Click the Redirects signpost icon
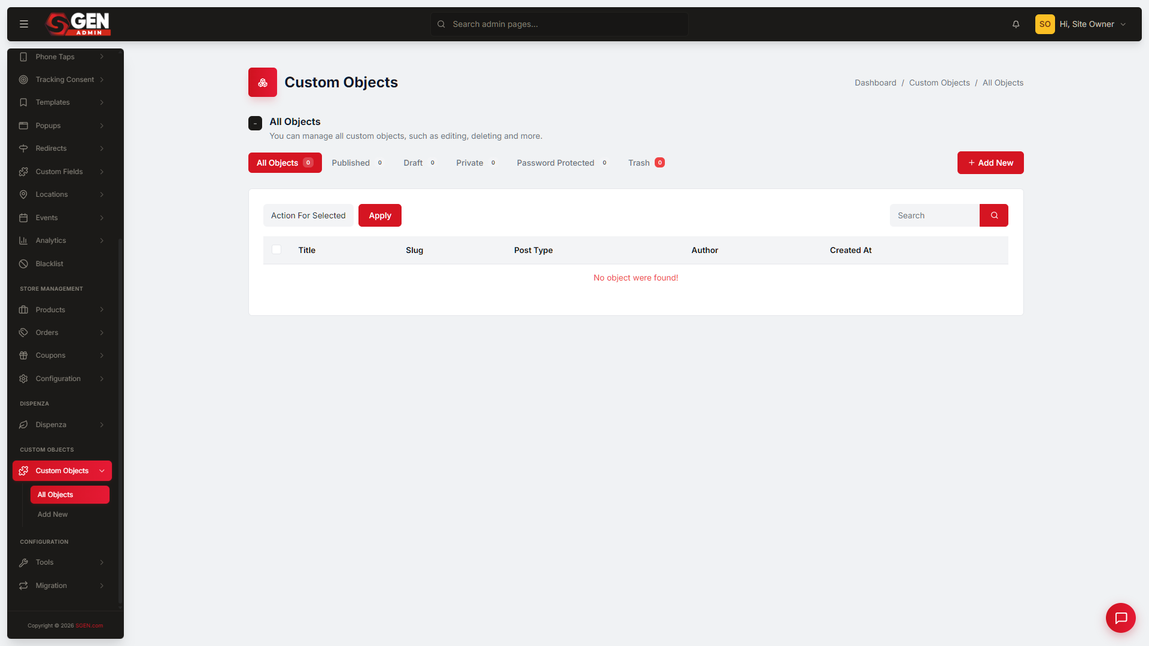 tap(23, 148)
